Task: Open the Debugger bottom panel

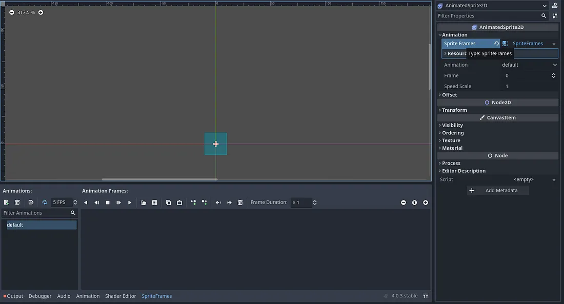Action: click(x=40, y=296)
